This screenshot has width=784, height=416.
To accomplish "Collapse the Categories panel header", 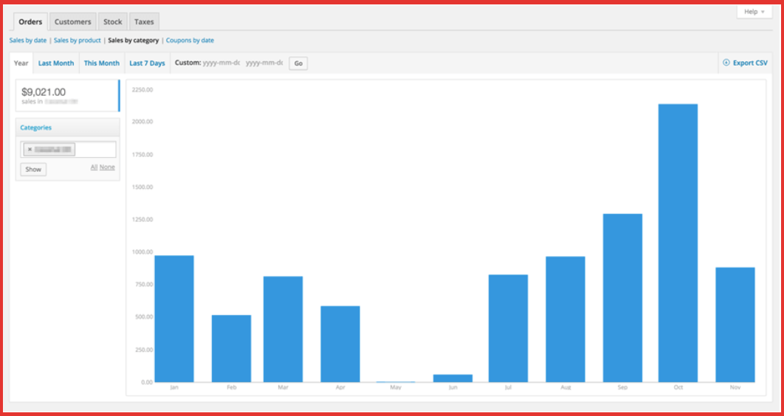I will point(67,128).
